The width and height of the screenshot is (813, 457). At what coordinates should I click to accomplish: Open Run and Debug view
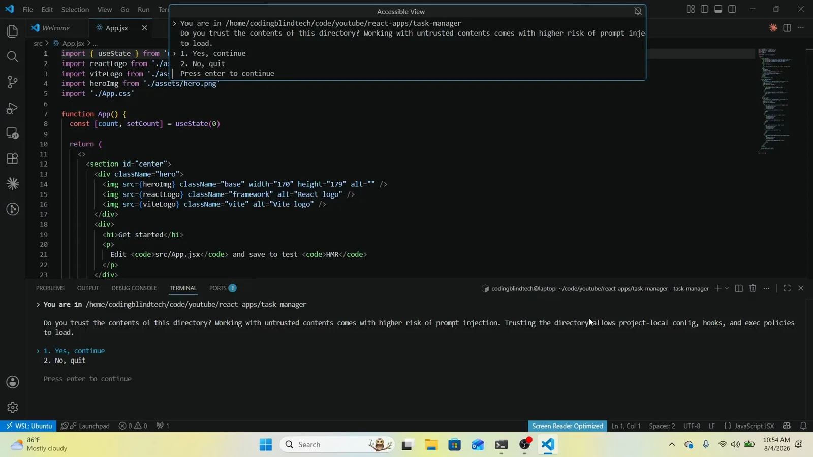pyautogui.click(x=13, y=108)
